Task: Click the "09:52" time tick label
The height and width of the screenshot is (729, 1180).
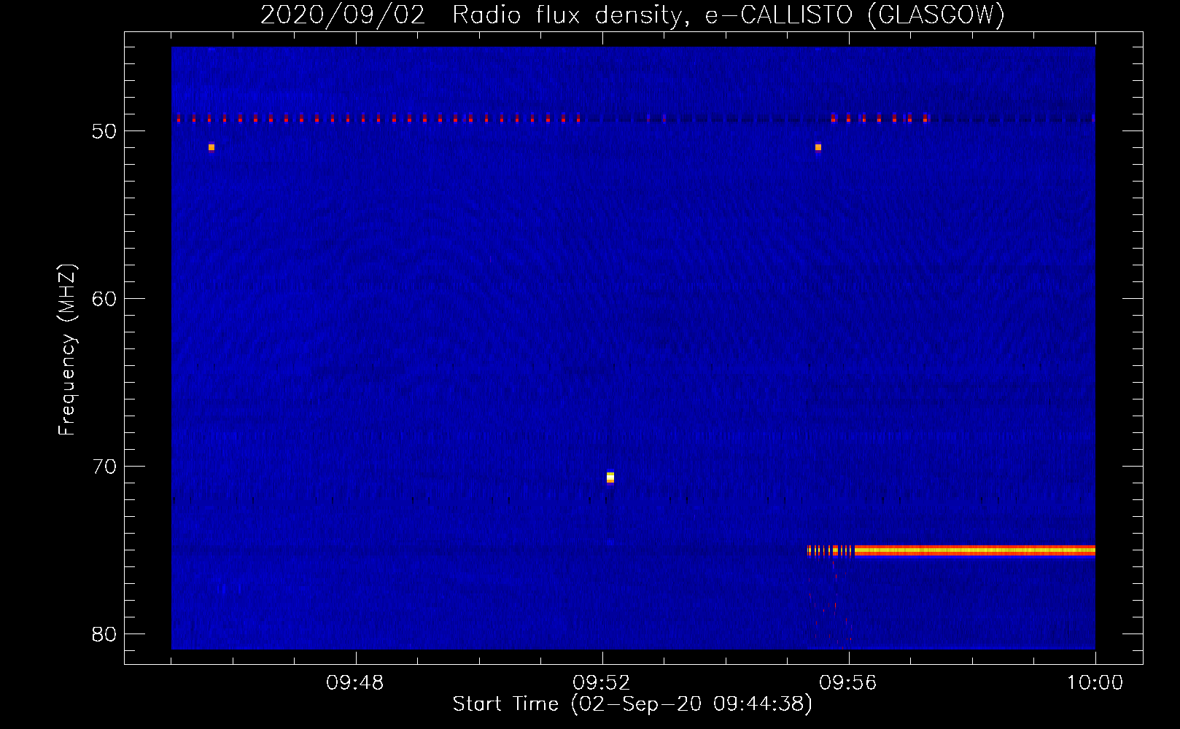Action: pos(602,683)
